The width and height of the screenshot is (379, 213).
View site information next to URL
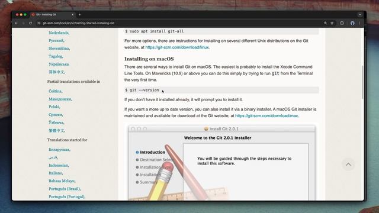pyautogui.click(x=38, y=23)
